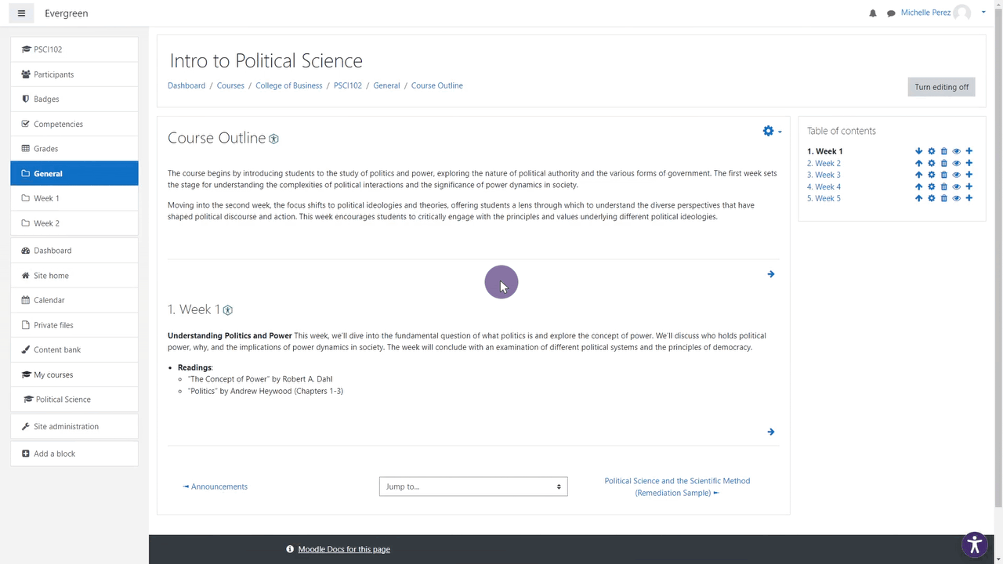Open the notifications bell
Screen dimensions: 1003x564
click(873, 13)
